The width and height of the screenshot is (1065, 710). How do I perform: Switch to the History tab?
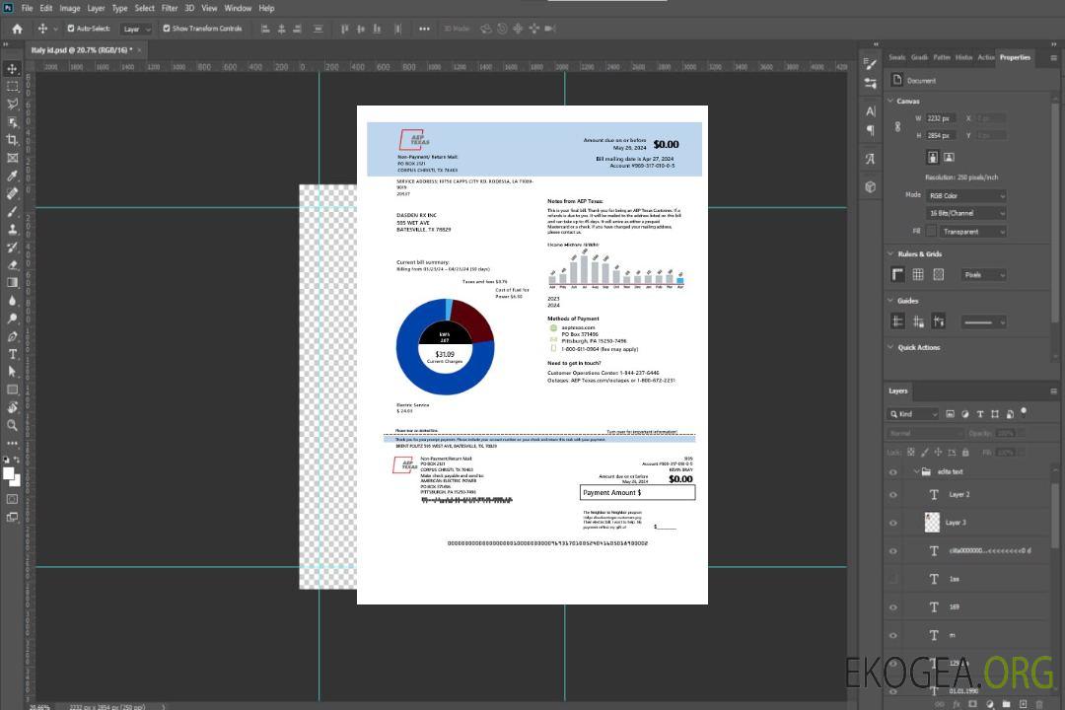tap(963, 58)
